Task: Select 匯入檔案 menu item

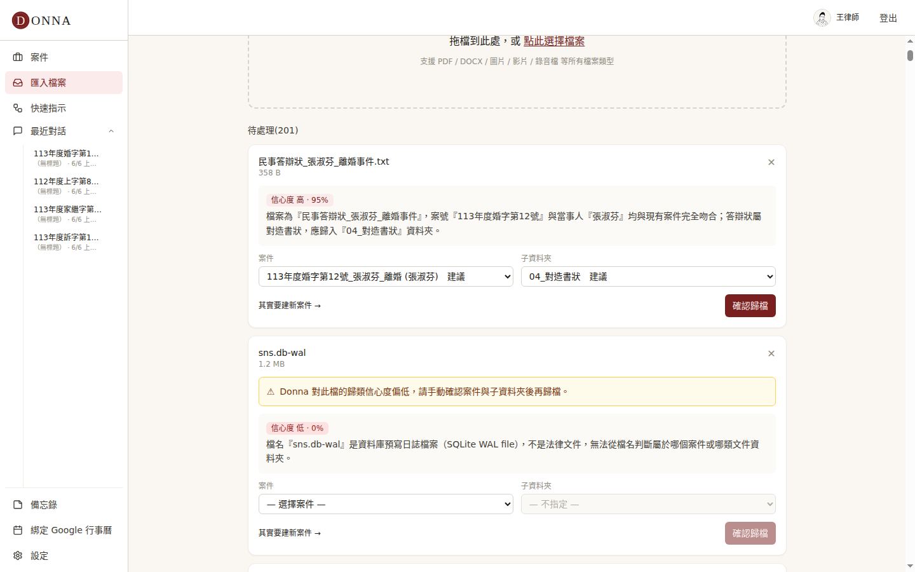Action: [x=64, y=83]
